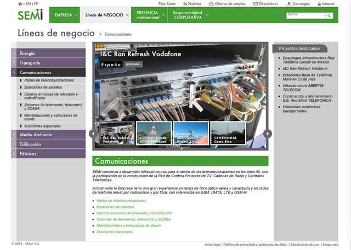Show previous slide with left arrow
The image size is (351, 250).
point(93,133)
